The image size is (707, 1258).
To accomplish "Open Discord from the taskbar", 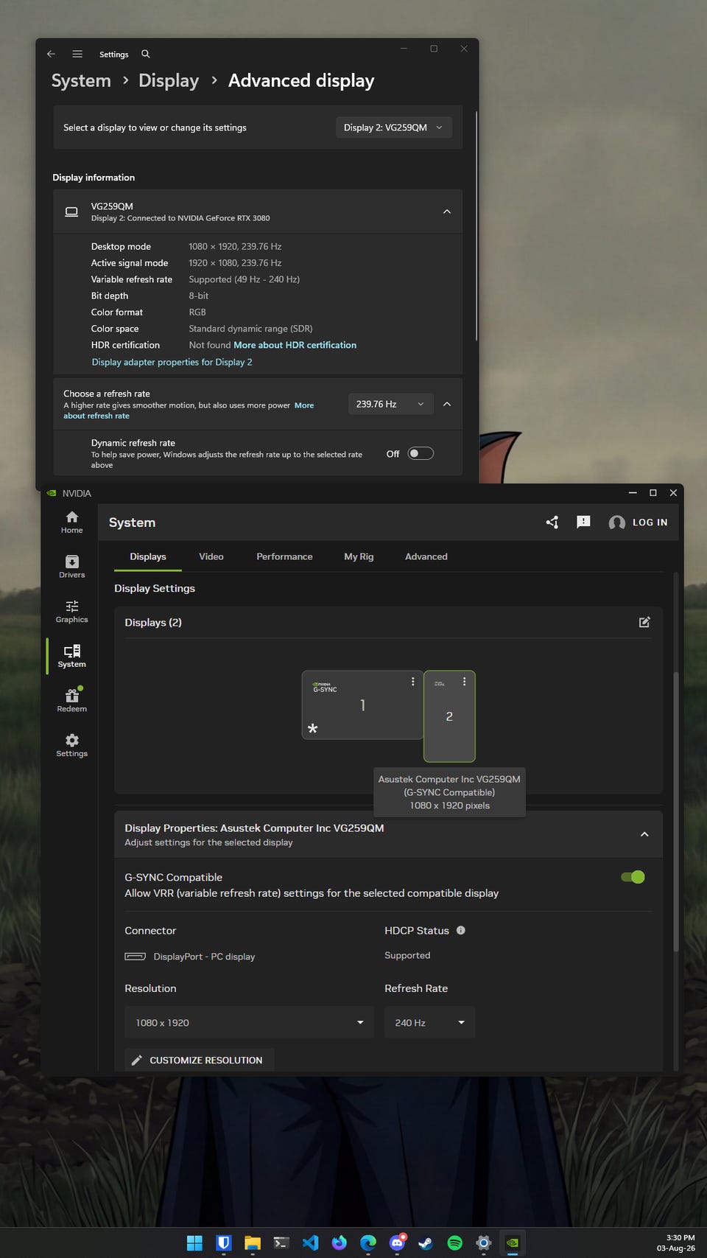I will (x=398, y=1243).
